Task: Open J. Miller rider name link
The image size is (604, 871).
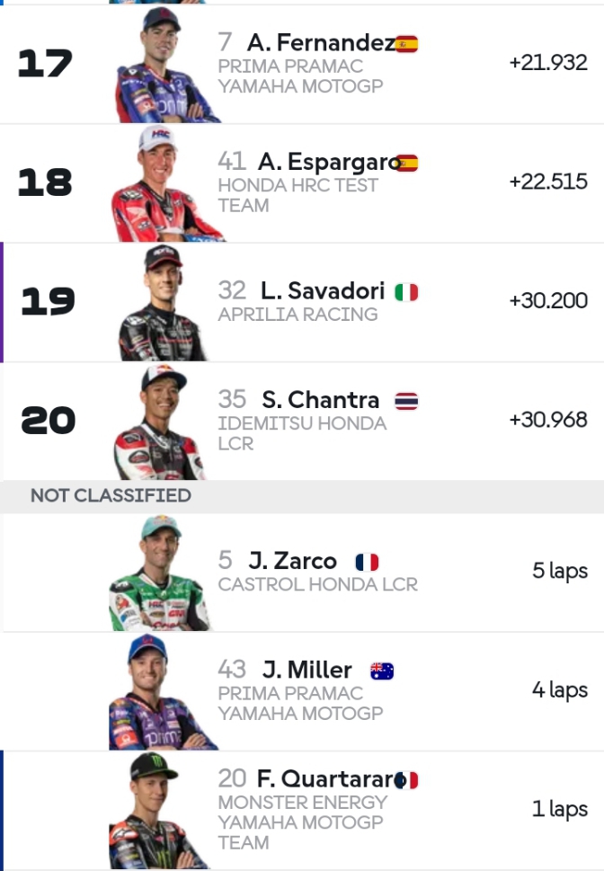Action: pyautogui.click(x=306, y=671)
